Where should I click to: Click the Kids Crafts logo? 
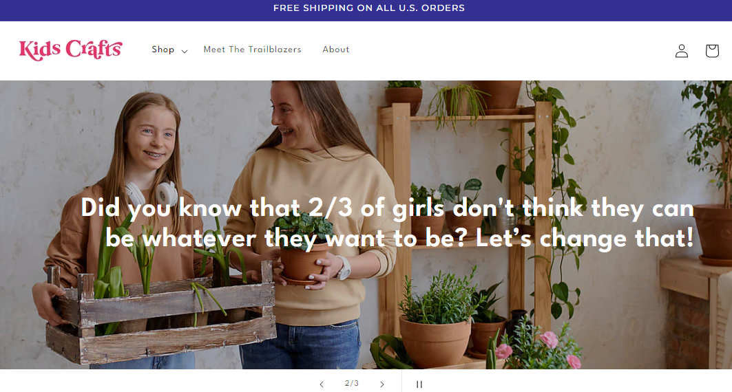tap(70, 50)
